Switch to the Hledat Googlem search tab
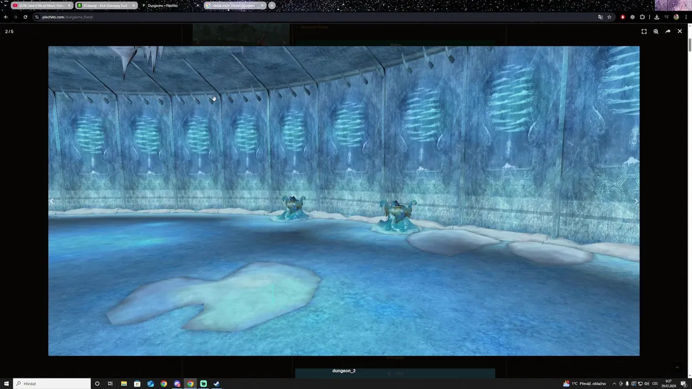This screenshot has width=692, height=389. tap(232, 5)
